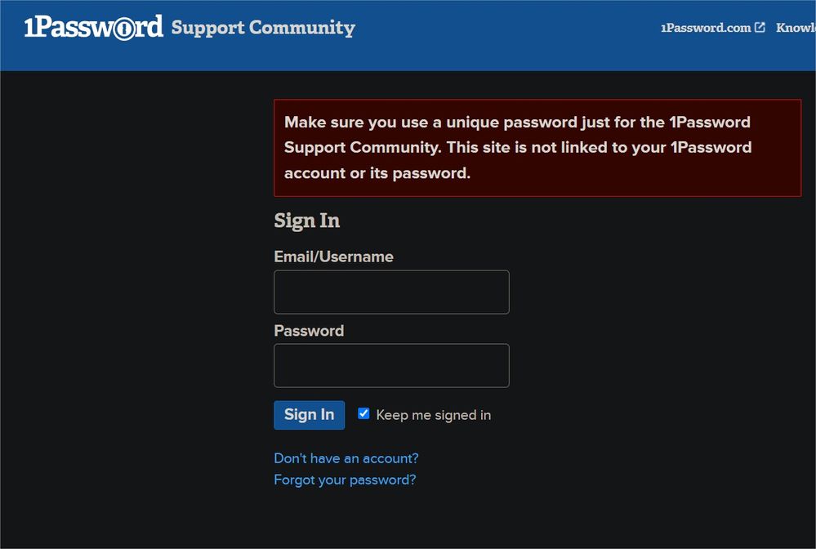Click the Password field label
This screenshot has height=549, width=816.
point(309,331)
